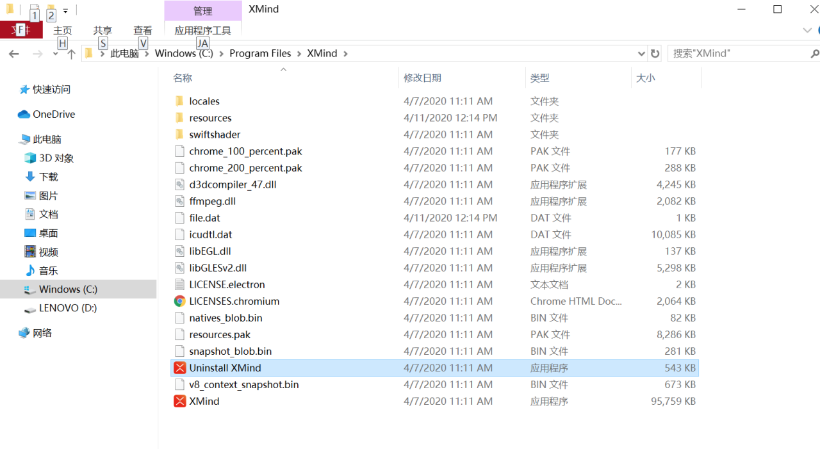Switch to the 应用程序工具 tab
The width and height of the screenshot is (820, 449).
click(203, 30)
